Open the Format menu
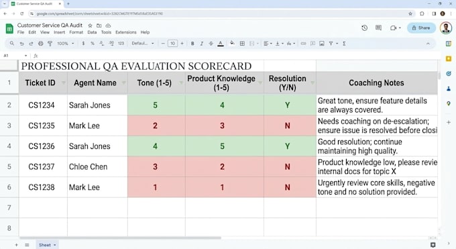The width and height of the screenshot is (456, 249). tap(76, 32)
